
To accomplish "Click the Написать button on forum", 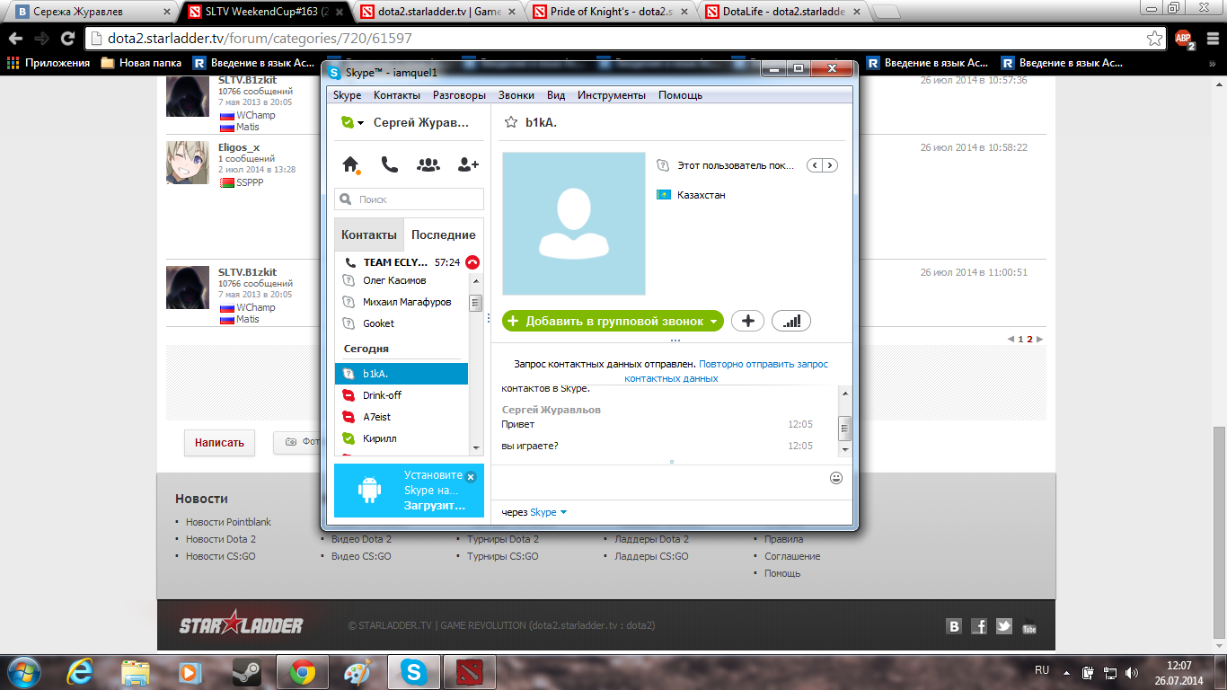I will pos(220,443).
